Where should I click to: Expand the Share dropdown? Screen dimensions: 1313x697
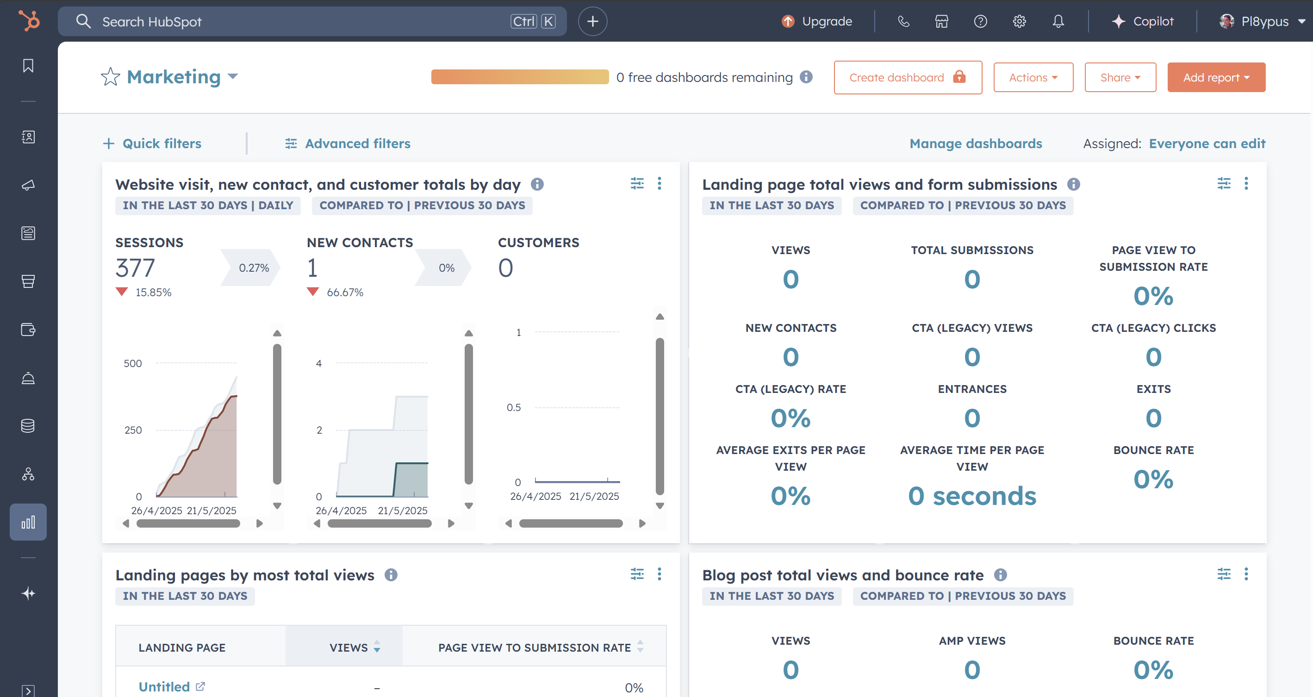click(x=1120, y=77)
